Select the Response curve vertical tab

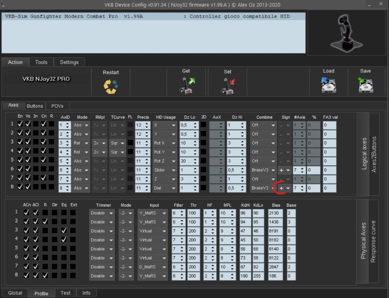[373, 241]
